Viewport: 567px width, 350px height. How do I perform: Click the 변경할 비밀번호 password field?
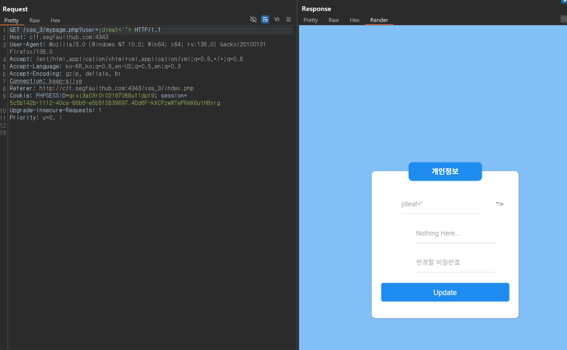pyautogui.click(x=456, y=262)
